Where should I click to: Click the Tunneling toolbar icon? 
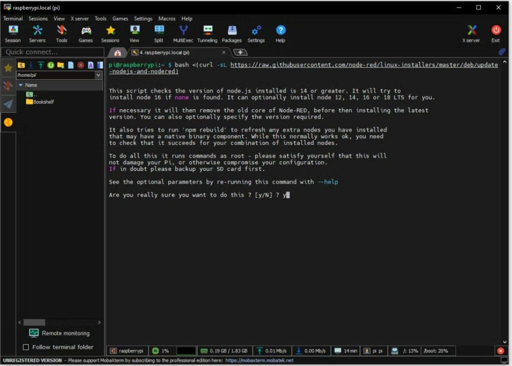[x=207, y=34]
